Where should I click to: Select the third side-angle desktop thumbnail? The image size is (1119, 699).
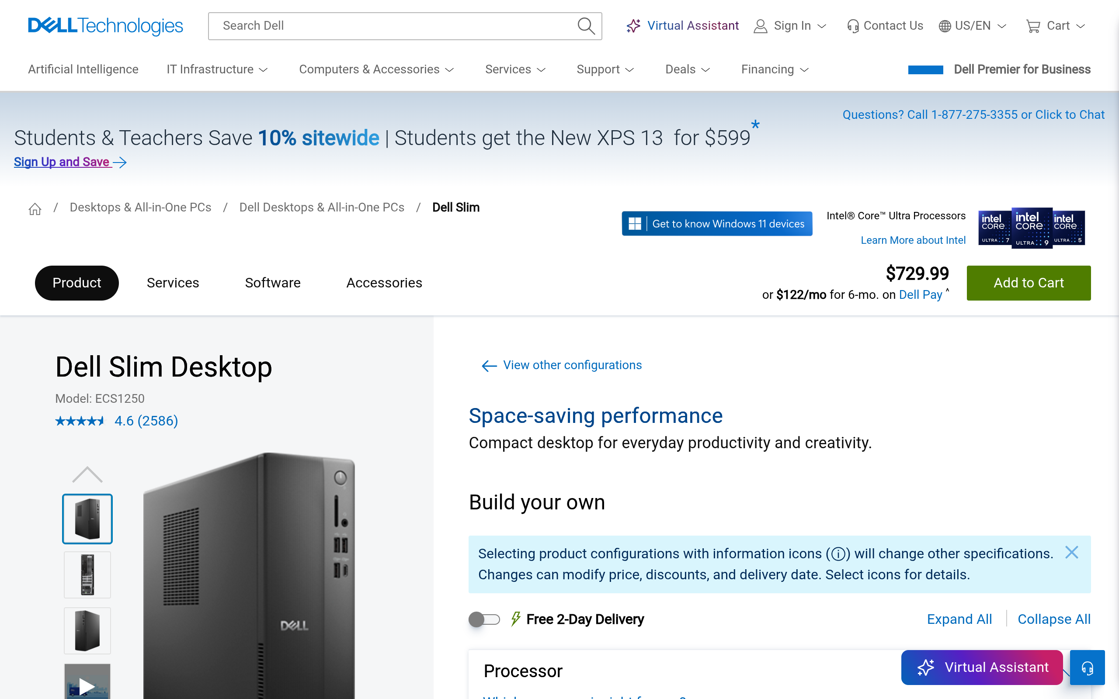[87, 631]
